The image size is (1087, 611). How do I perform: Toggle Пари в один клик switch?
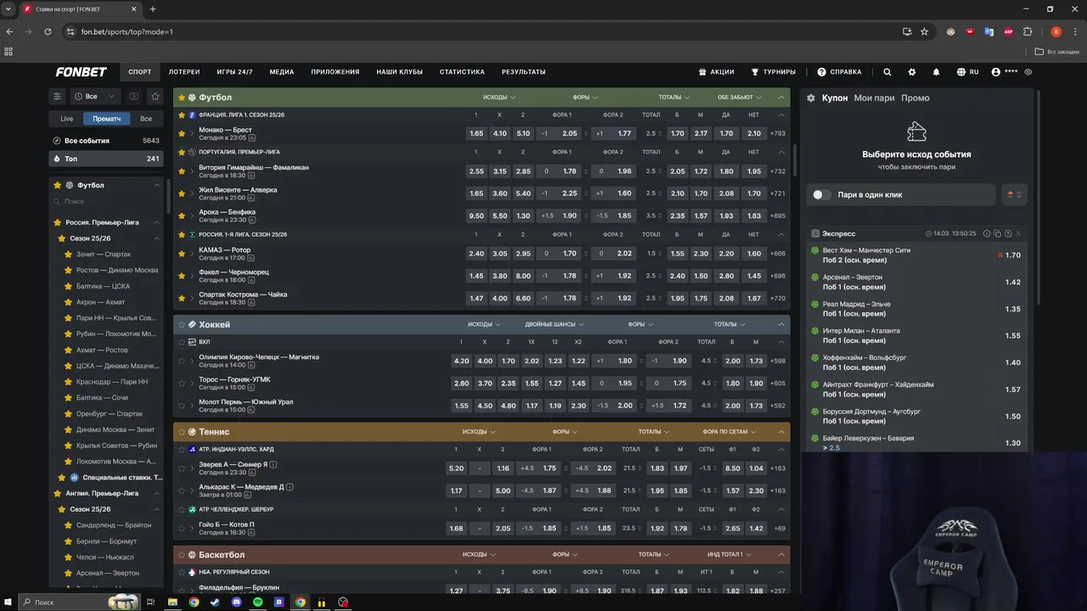(x=821, y=194)
